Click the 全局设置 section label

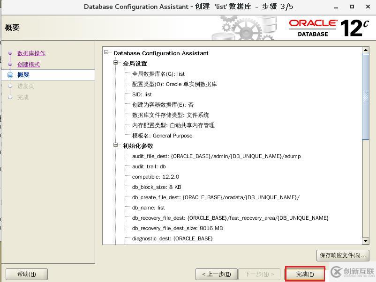pos(135,64)
